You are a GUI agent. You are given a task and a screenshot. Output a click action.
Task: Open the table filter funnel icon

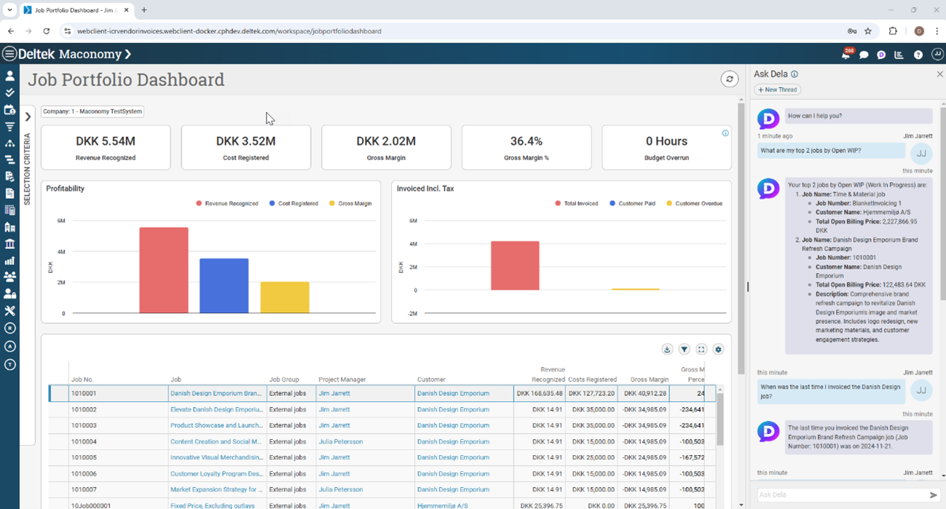pyautogui.click(x=685, y=350)
